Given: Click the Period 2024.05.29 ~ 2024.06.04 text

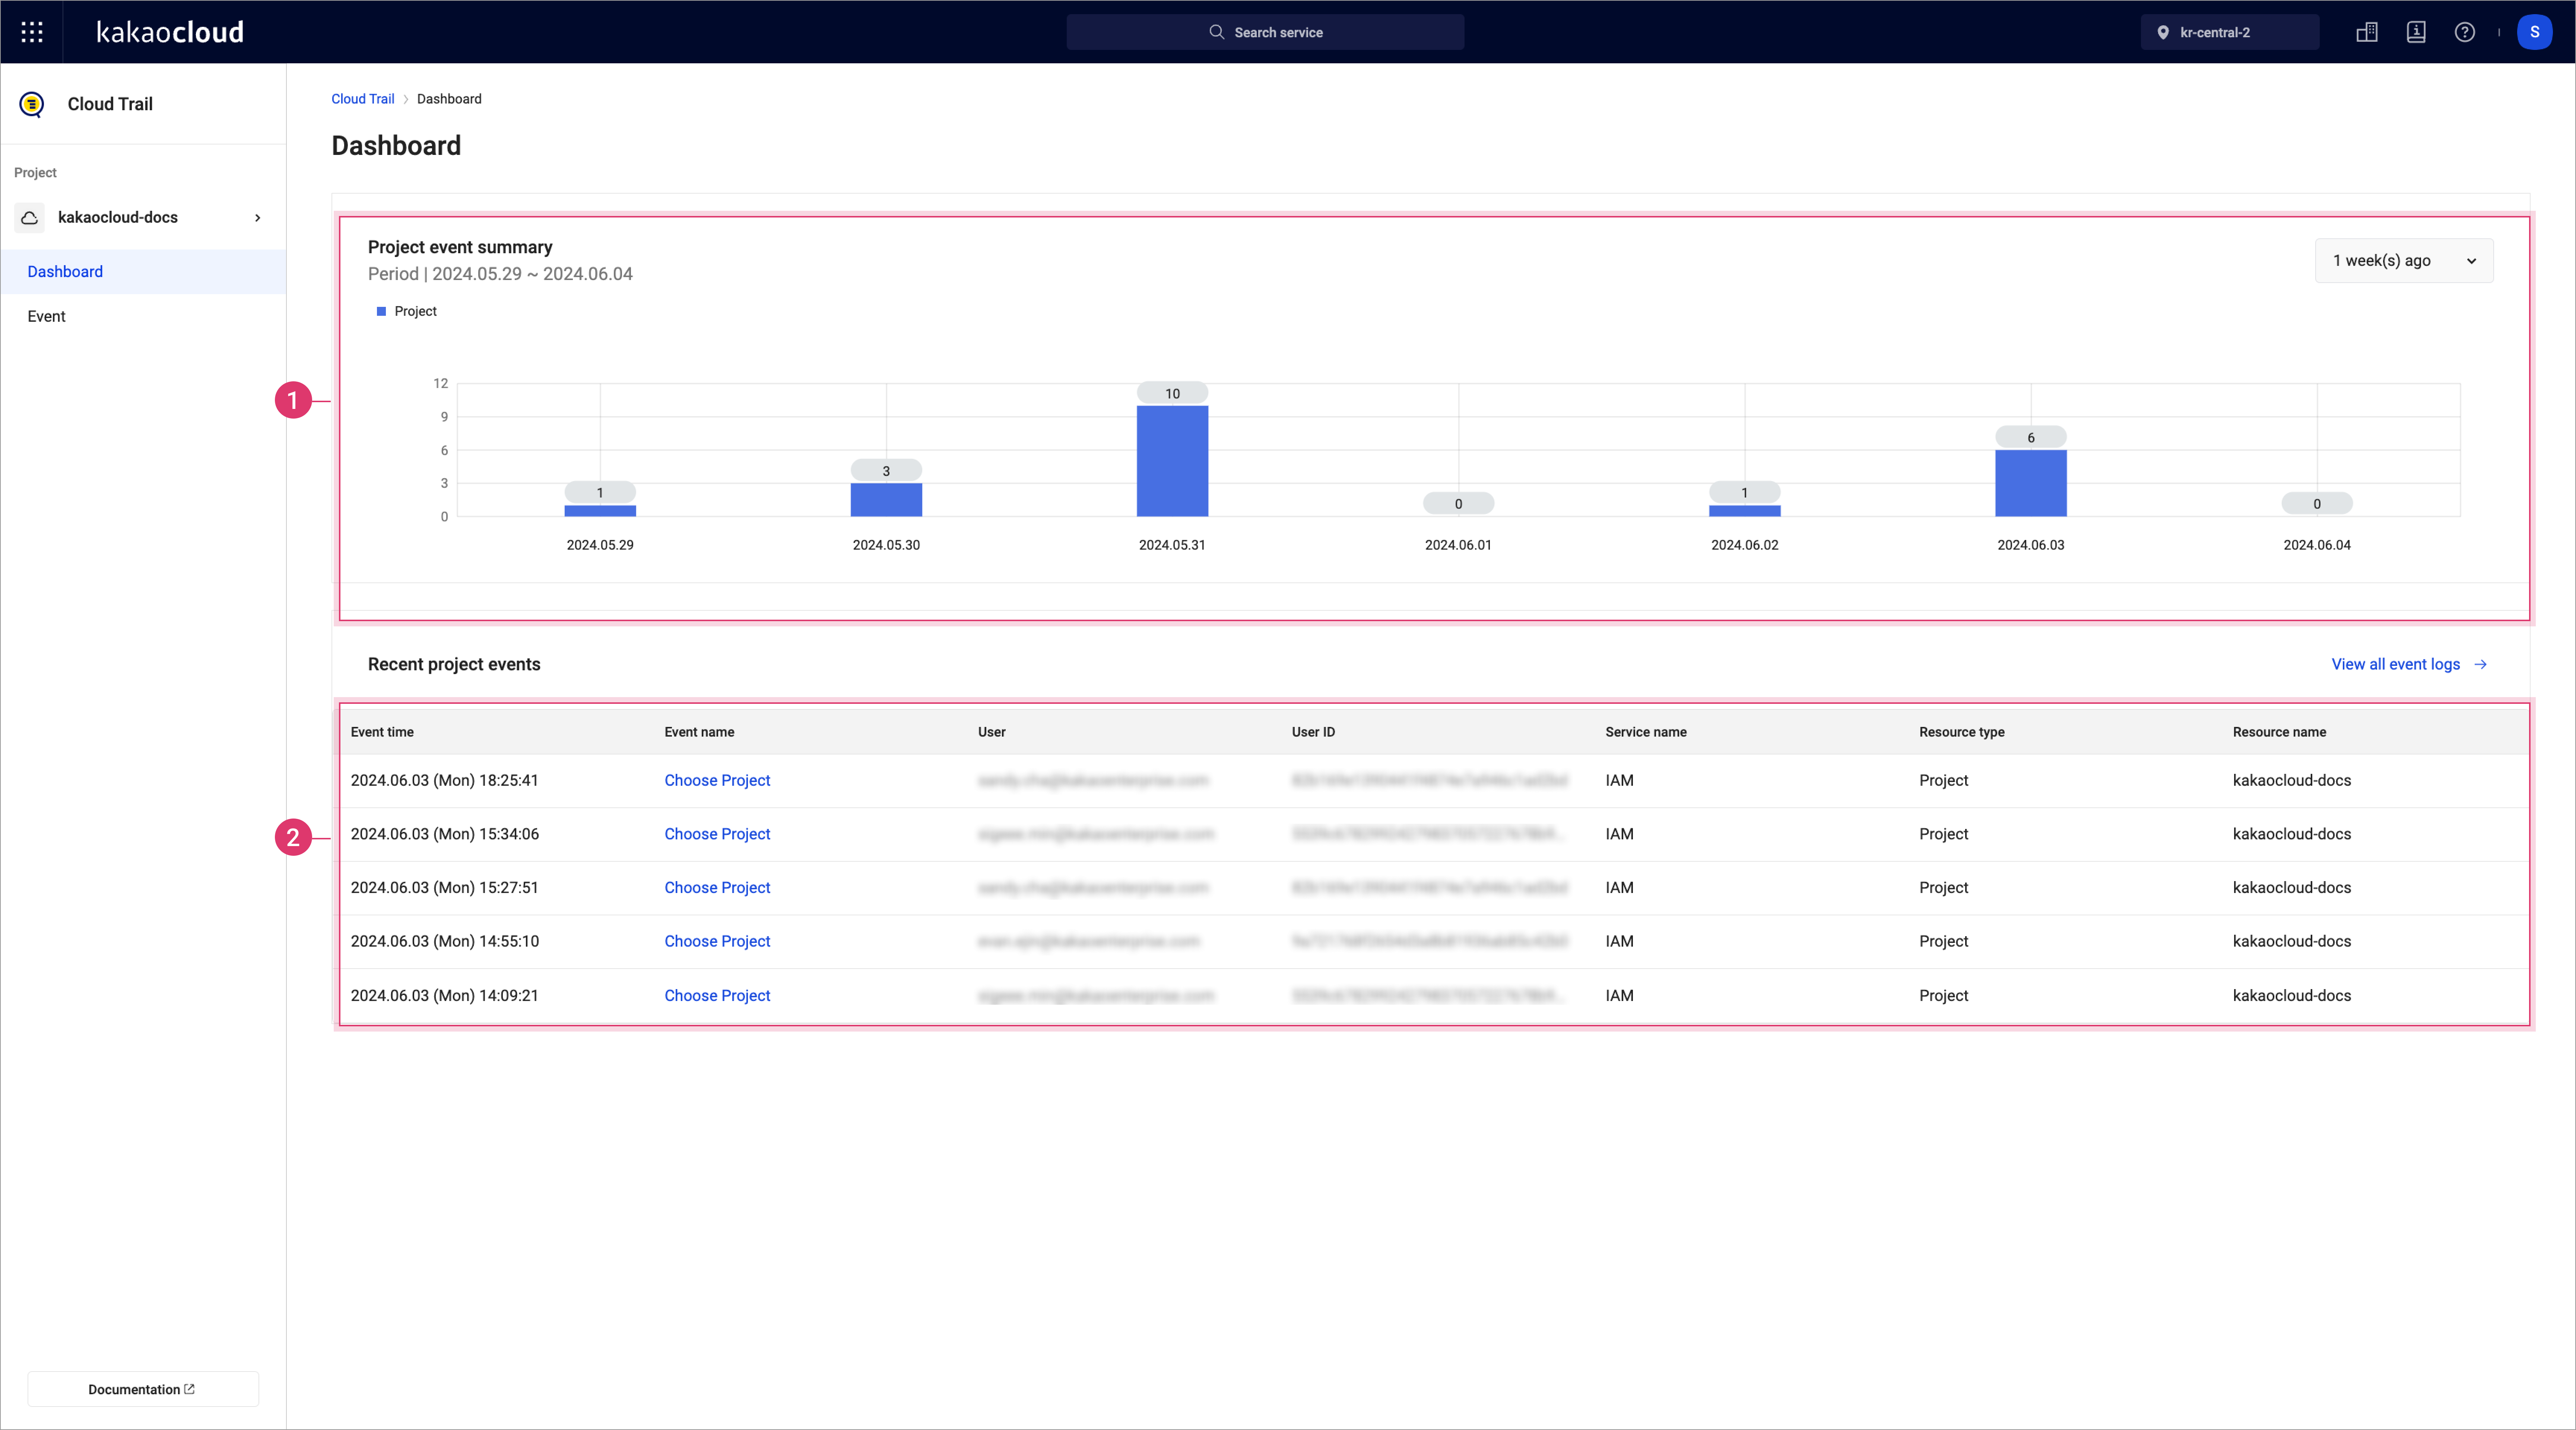Looking at the screenshot, I should (500, 274).
